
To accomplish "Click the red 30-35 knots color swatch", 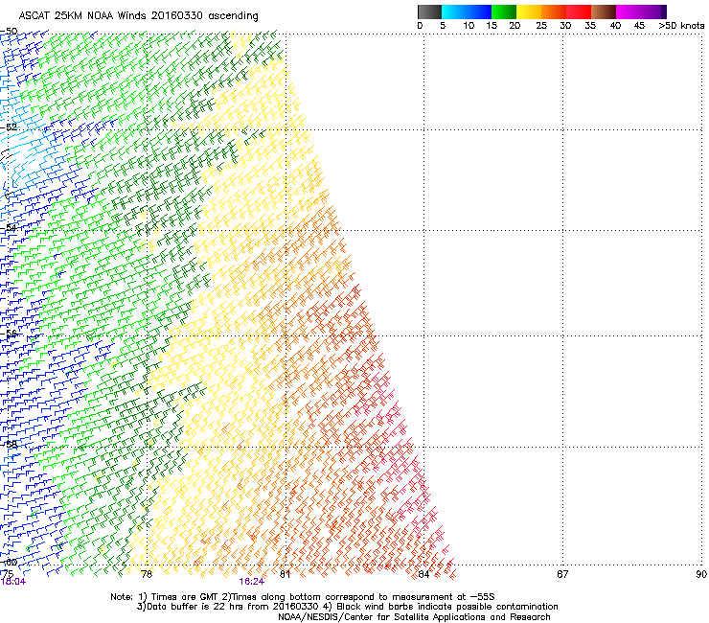I will tap(578, 12).
